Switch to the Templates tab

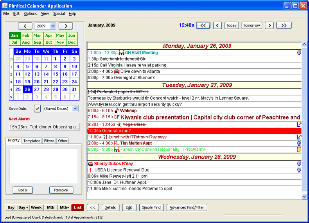pos(32,141)
